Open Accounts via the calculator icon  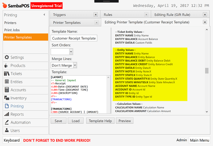pyautogui.click(x=7, y=90)
